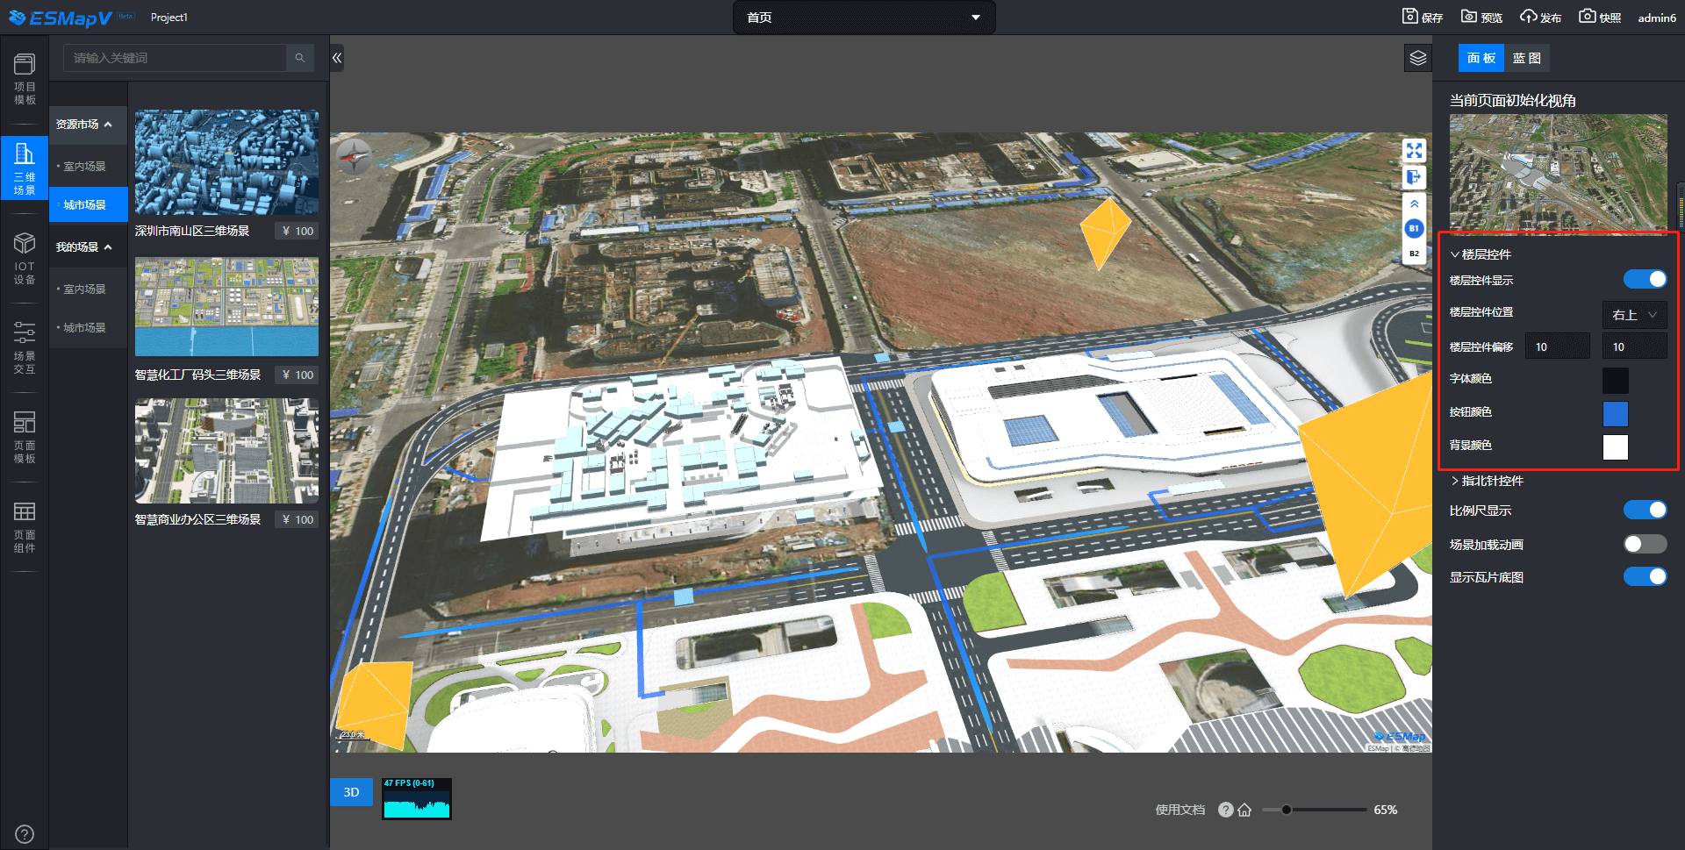This screenshot has width=1685, height=850.
Task: Click the 保存 save button
Action: [1423, 17]
